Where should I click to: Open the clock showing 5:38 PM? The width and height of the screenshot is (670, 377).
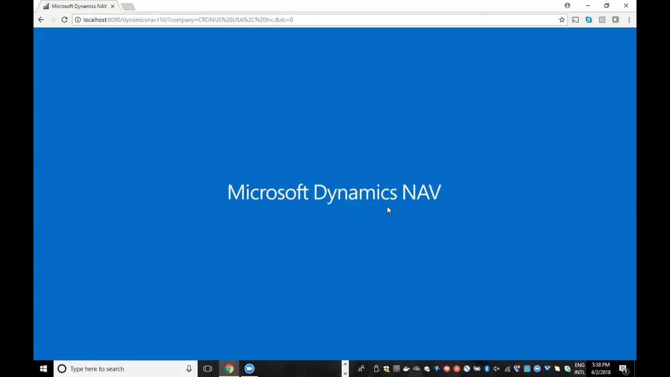point(601,369)
